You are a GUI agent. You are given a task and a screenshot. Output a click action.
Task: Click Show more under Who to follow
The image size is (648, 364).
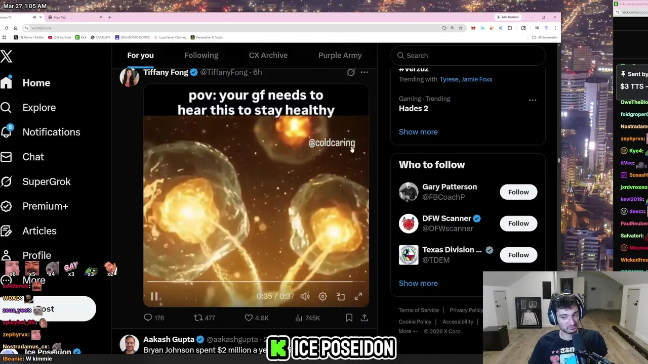418,284
